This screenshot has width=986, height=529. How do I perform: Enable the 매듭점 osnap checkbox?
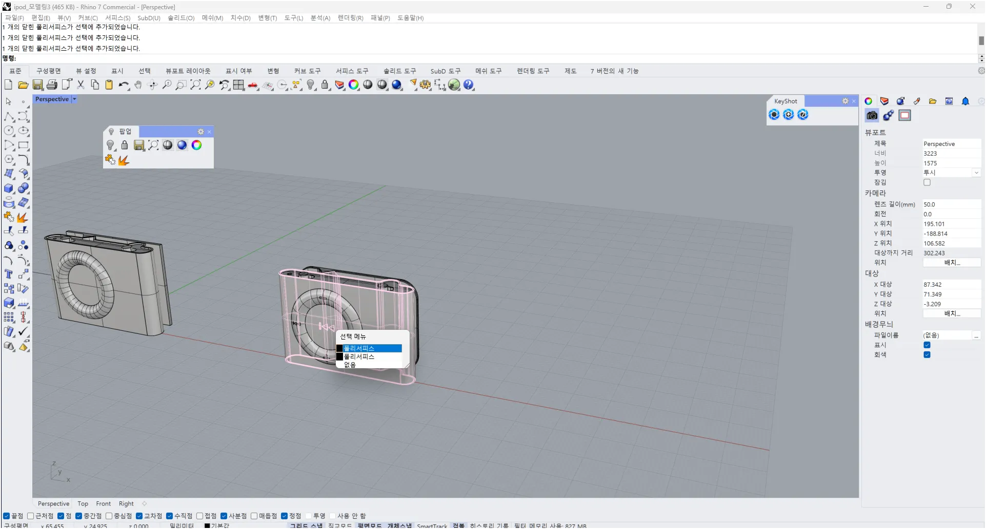[x=254, y=516]
